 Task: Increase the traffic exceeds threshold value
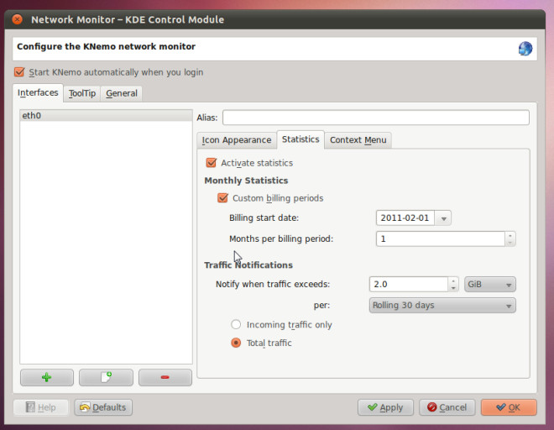453,281
